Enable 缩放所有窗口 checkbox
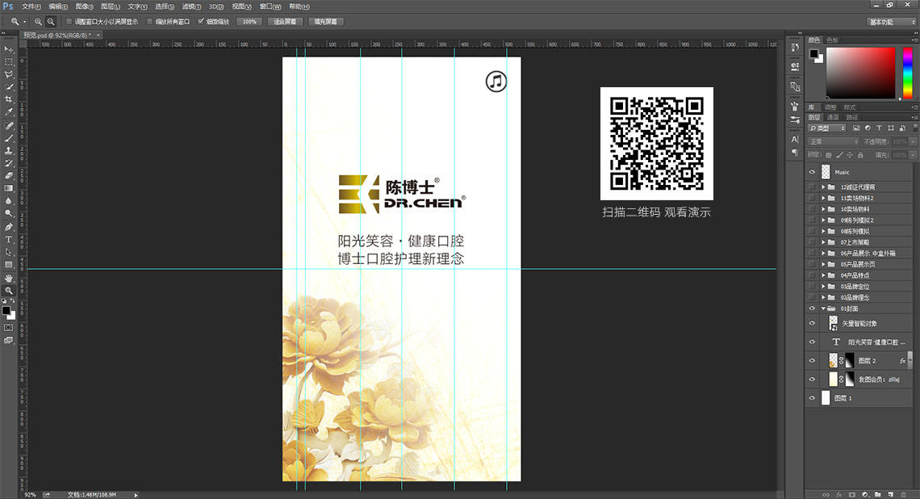Screen dimensions: 920x499 [149, 22]
